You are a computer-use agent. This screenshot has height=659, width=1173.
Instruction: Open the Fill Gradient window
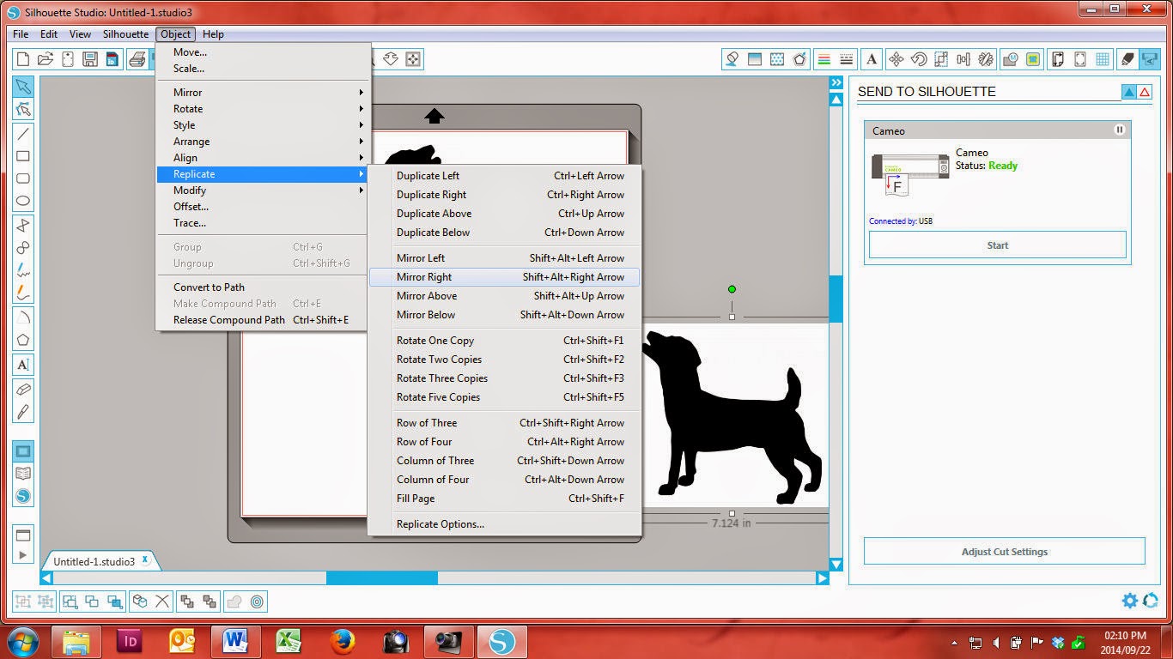point(755,59)
